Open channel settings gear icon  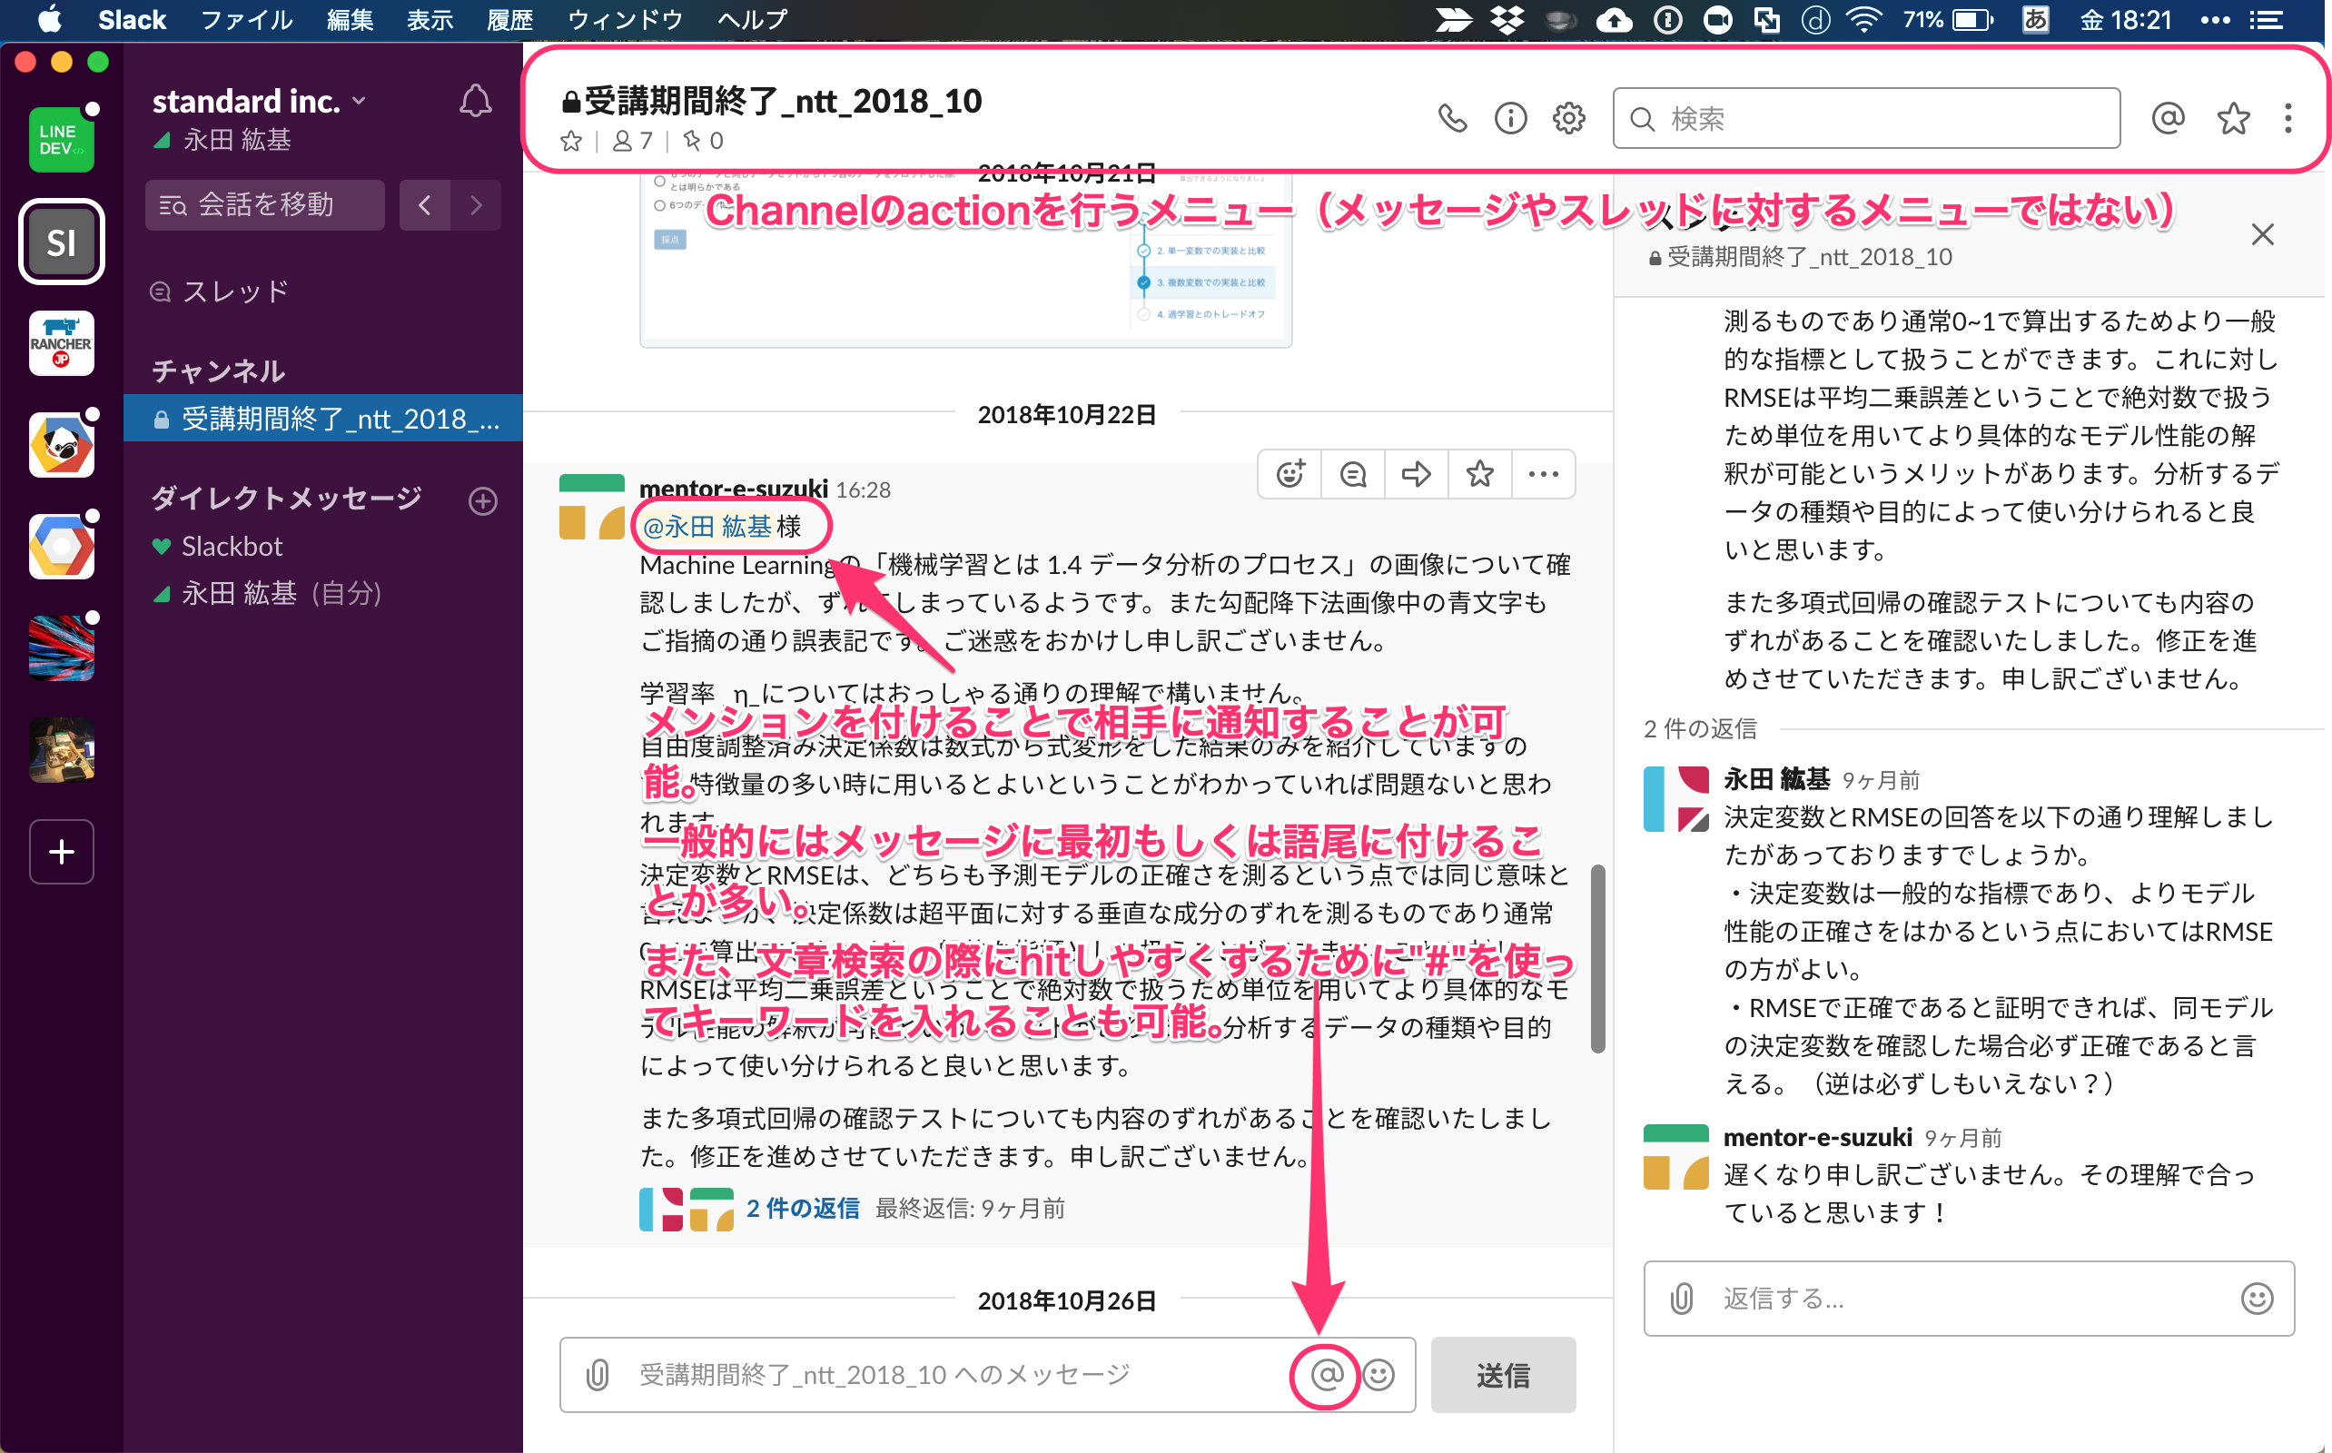click(x=1568, y=118)
